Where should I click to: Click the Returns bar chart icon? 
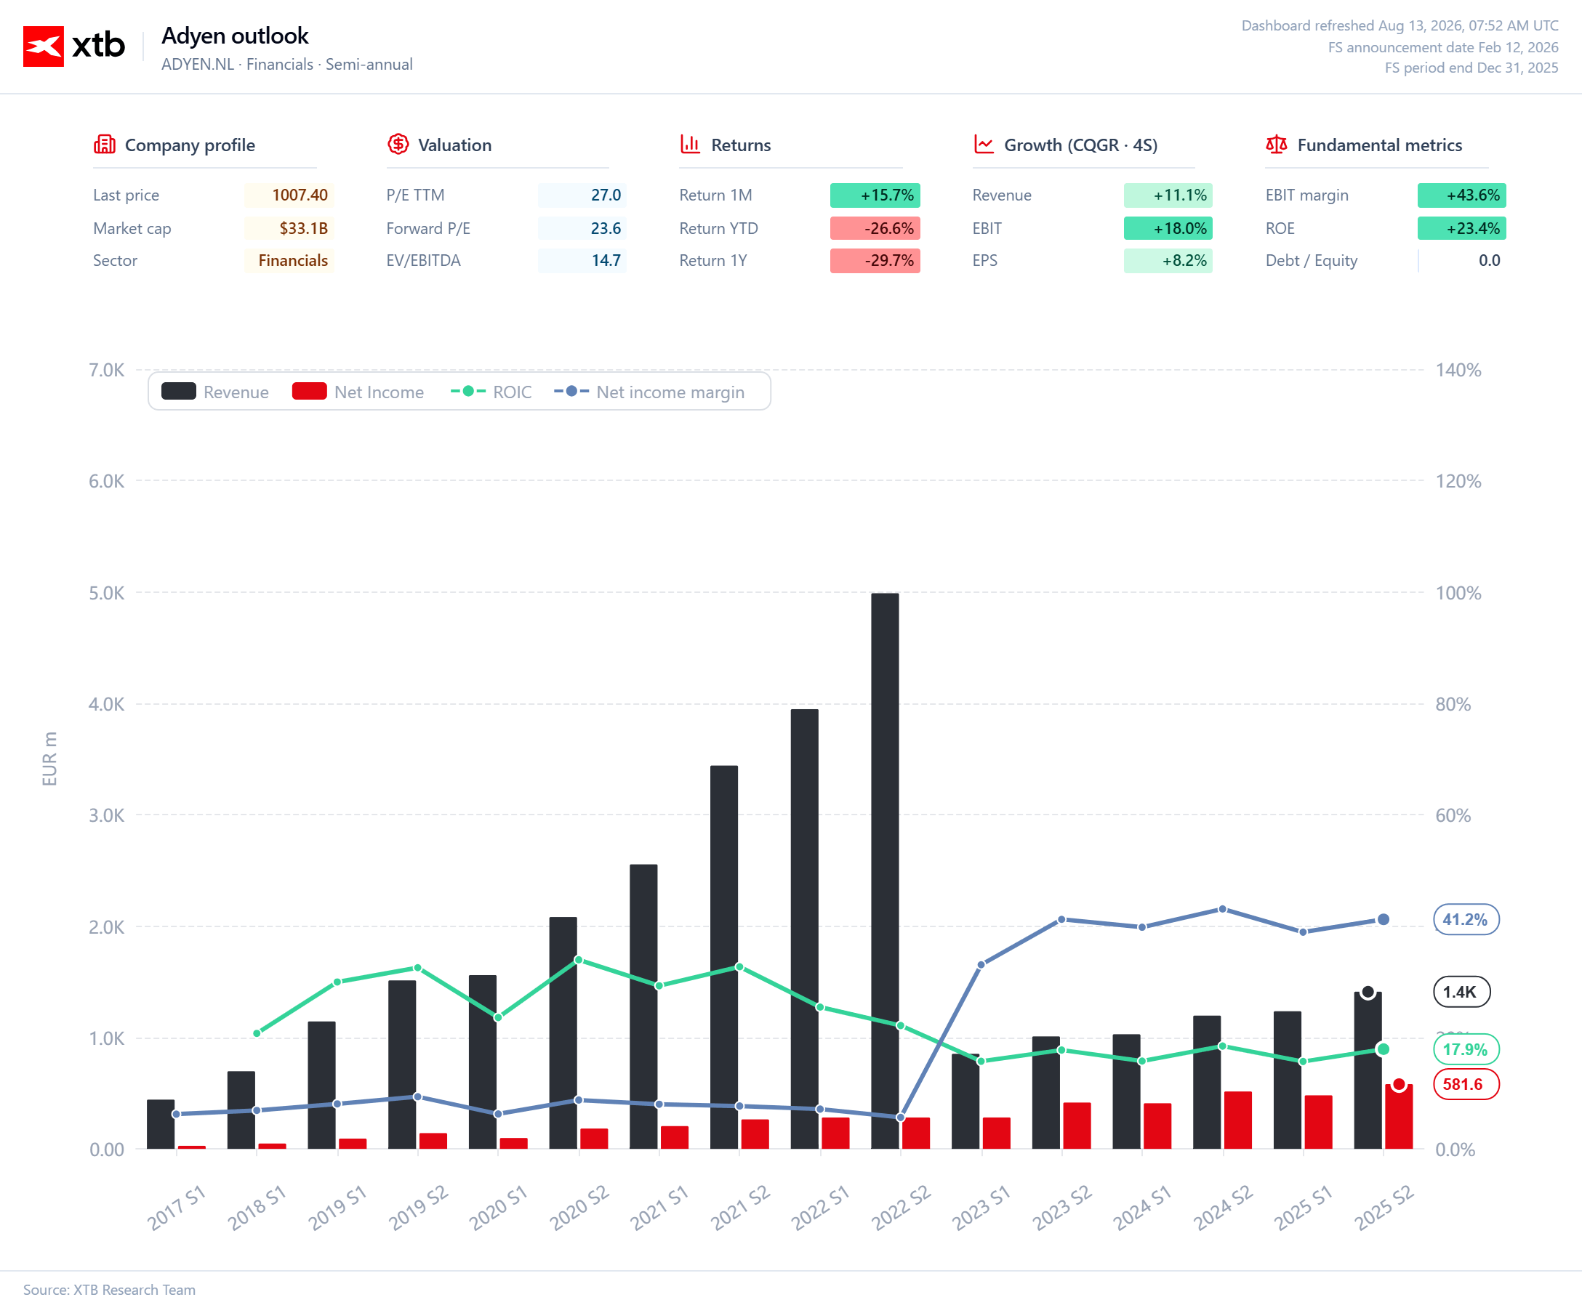pyautogui.click(x=690, y=145)
